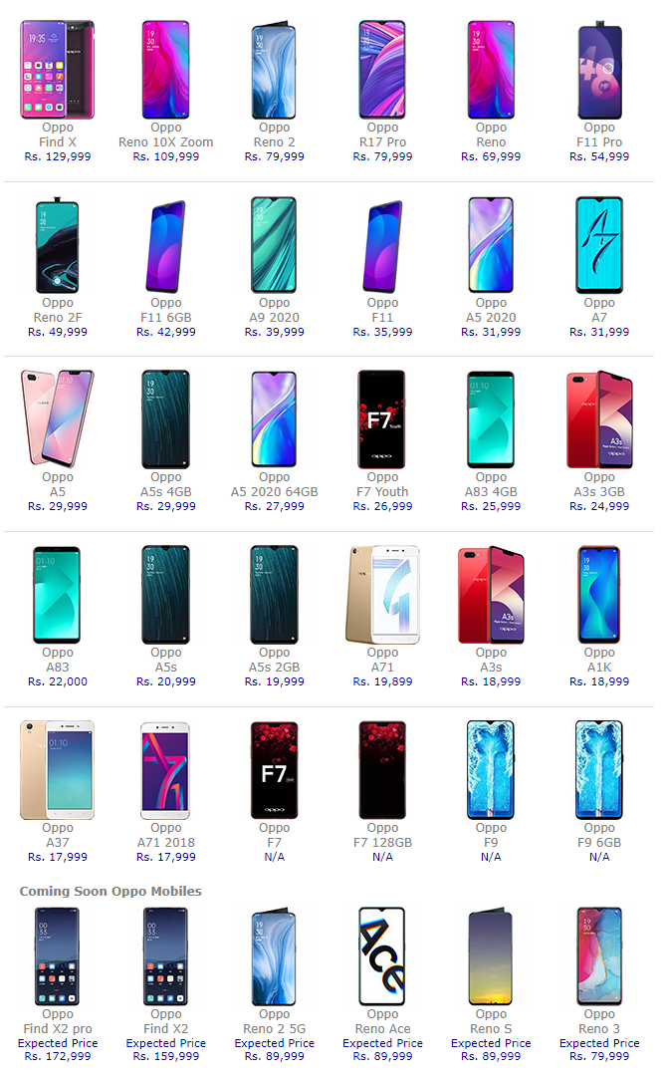Screen dimensions: 663x1079
Task: Select the Oppo A3s 3GB red phone image
Action: [x=599, y=419]
